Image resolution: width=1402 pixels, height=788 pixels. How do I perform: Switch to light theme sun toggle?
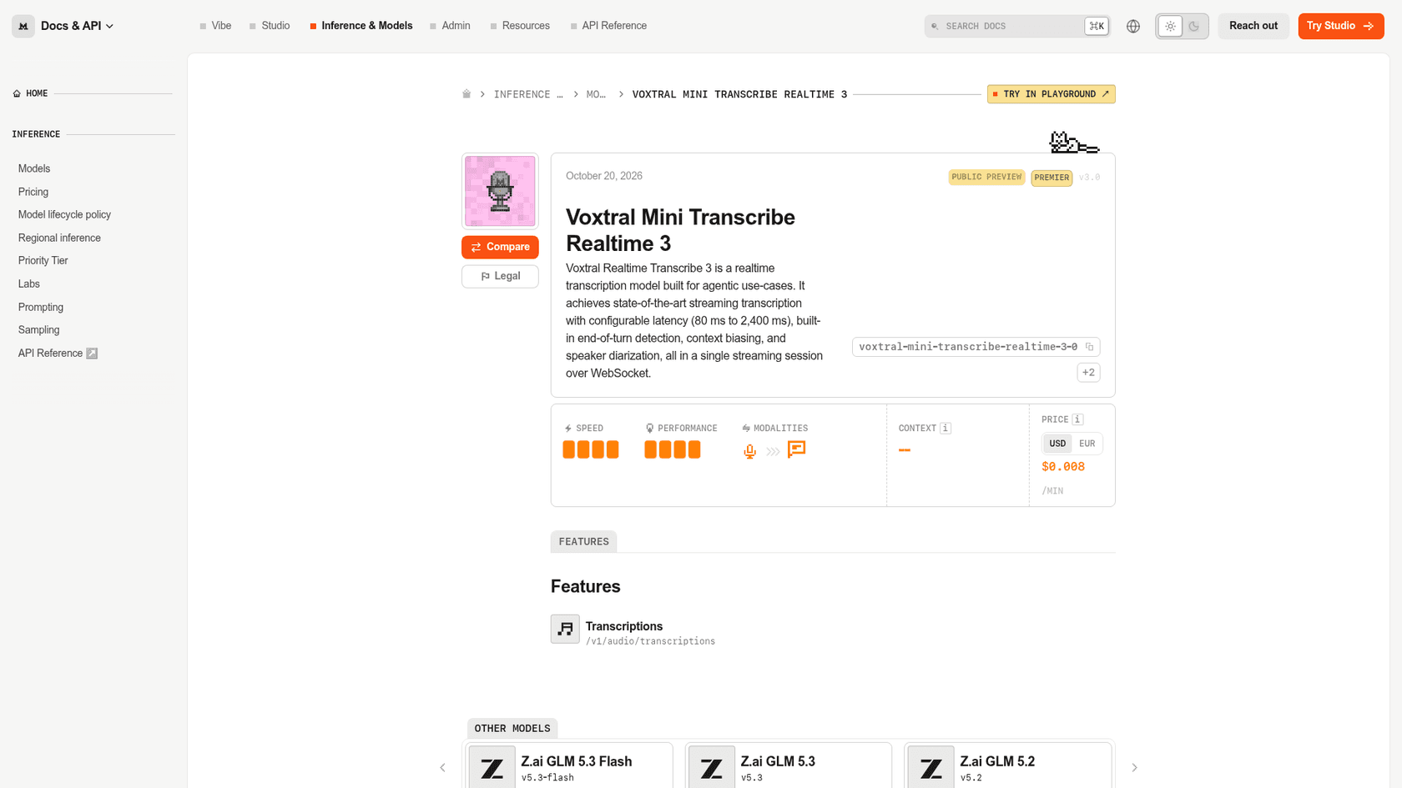pyautogui.click(x=1170, y=26)
